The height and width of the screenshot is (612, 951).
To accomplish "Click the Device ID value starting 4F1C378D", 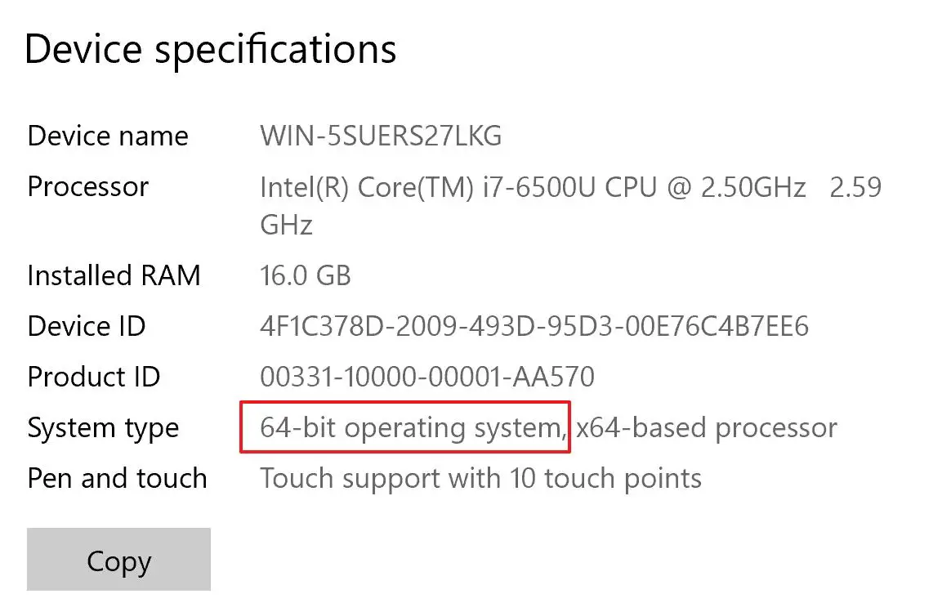I will point(534,327).
